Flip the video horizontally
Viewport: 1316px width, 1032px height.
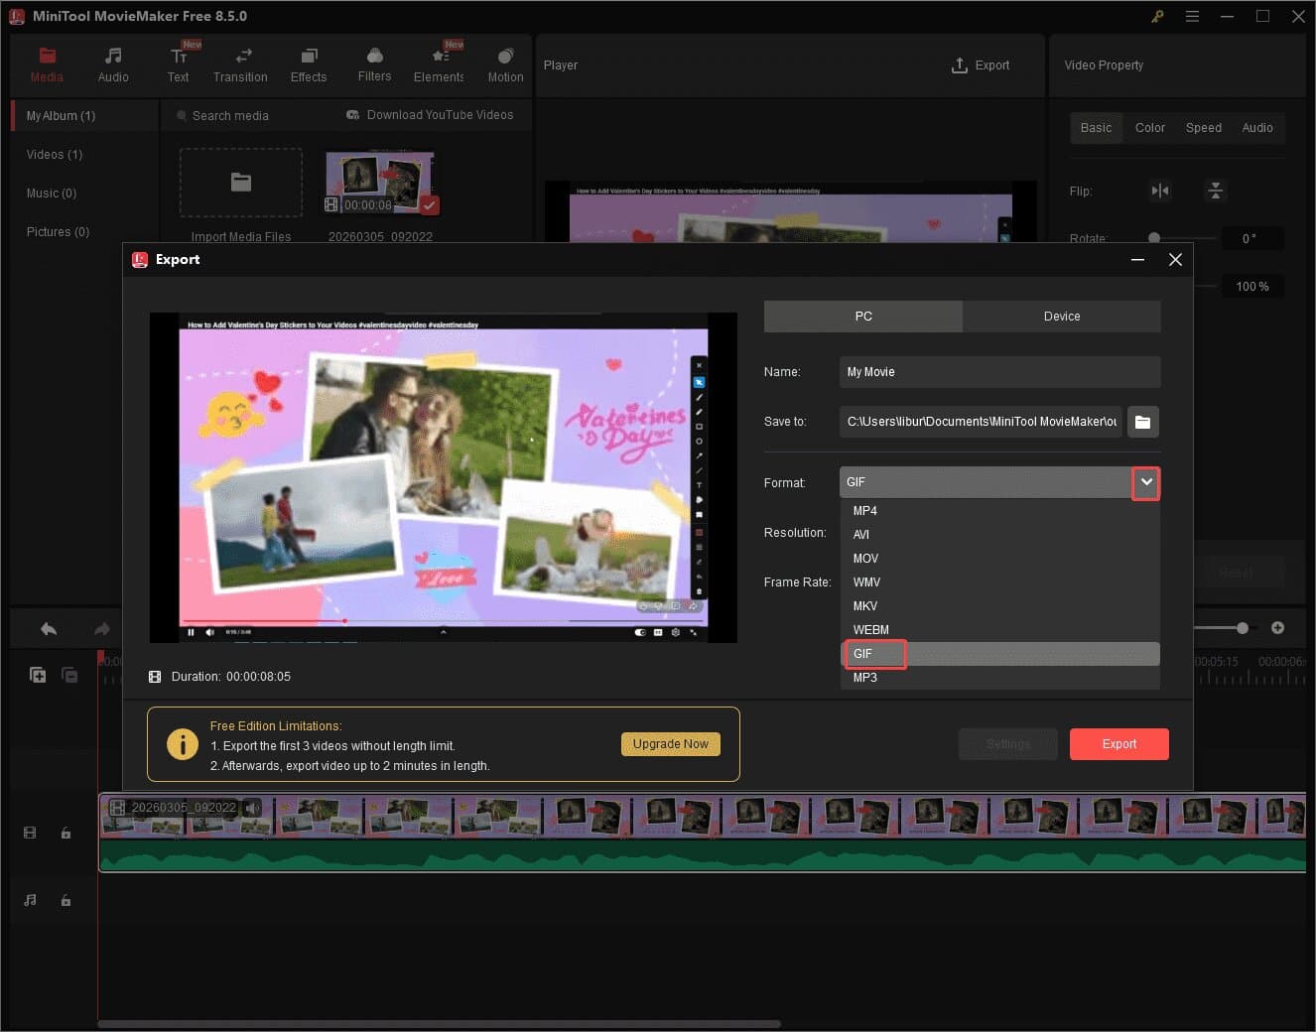tap(1160, 191)
